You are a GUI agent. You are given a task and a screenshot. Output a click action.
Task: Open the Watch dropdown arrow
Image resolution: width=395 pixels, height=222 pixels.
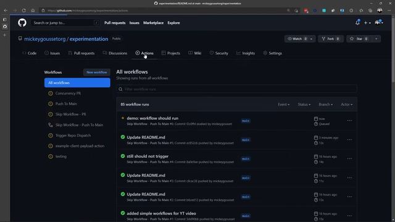[x=312, y=39]
